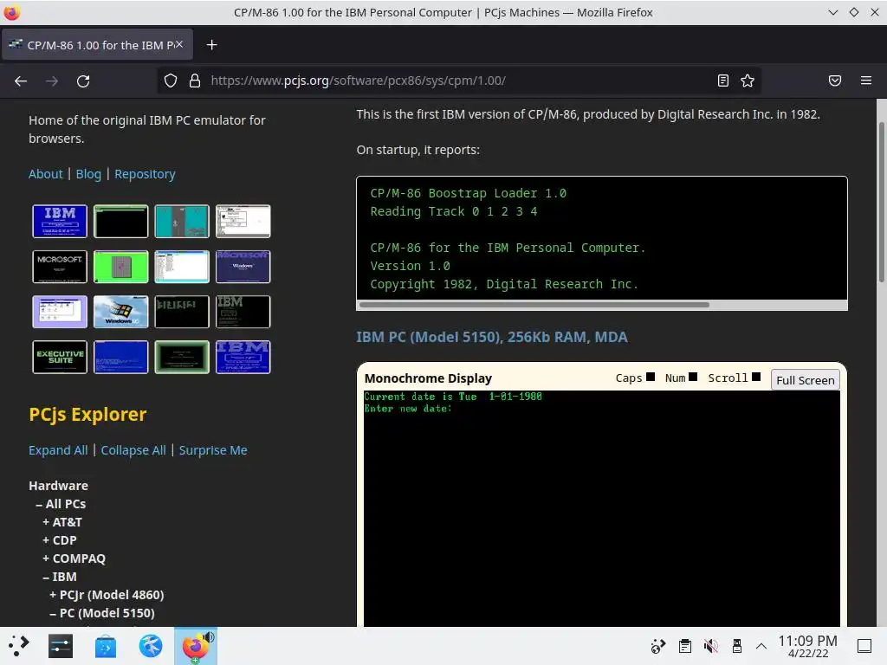Screen dimensions: 887x665
Task: Expand the COMPAQ tree node
Action: 74,558
